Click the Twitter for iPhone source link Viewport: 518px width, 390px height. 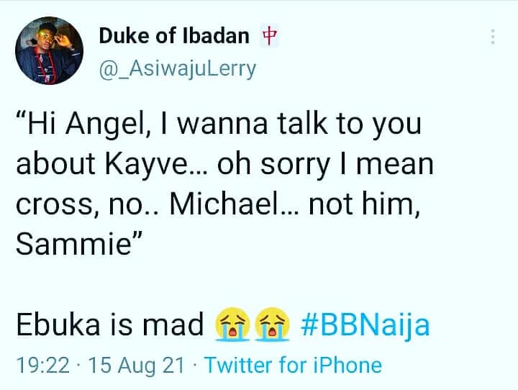click(x=294, y=366)
